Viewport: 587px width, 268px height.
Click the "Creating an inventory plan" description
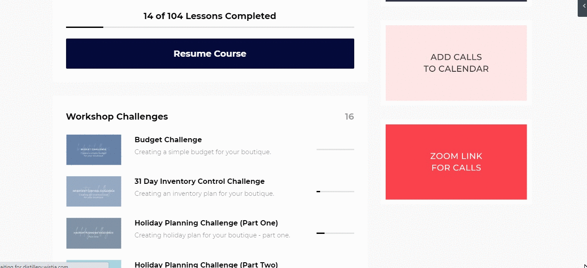point(204,194)
